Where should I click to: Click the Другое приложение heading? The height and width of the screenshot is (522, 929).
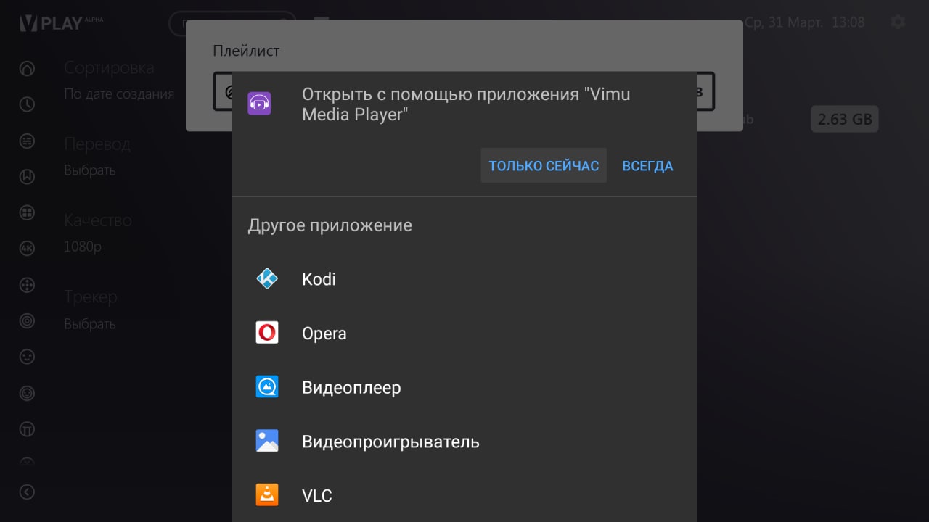point(330,225)
